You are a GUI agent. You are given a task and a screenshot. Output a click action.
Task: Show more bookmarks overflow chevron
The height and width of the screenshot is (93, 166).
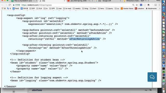pos(160,9)
